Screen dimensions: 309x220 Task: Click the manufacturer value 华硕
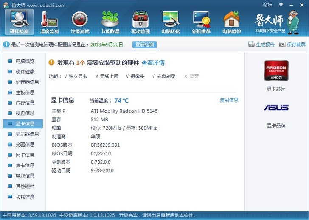(x=96, y=136)
